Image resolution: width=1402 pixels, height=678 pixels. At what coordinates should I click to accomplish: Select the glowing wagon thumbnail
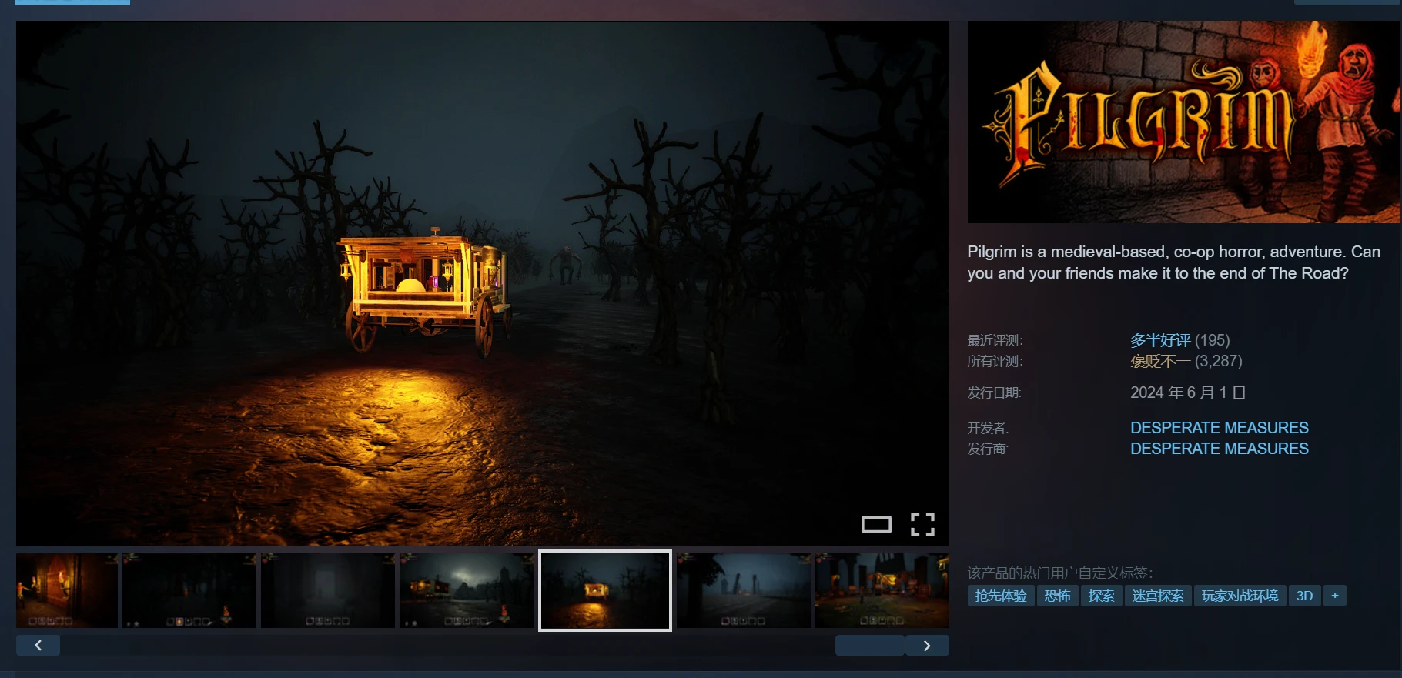tap(605, 591)
